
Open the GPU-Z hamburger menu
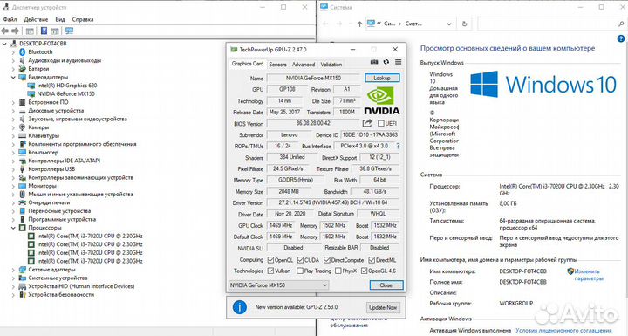click(x=398, y=62)
